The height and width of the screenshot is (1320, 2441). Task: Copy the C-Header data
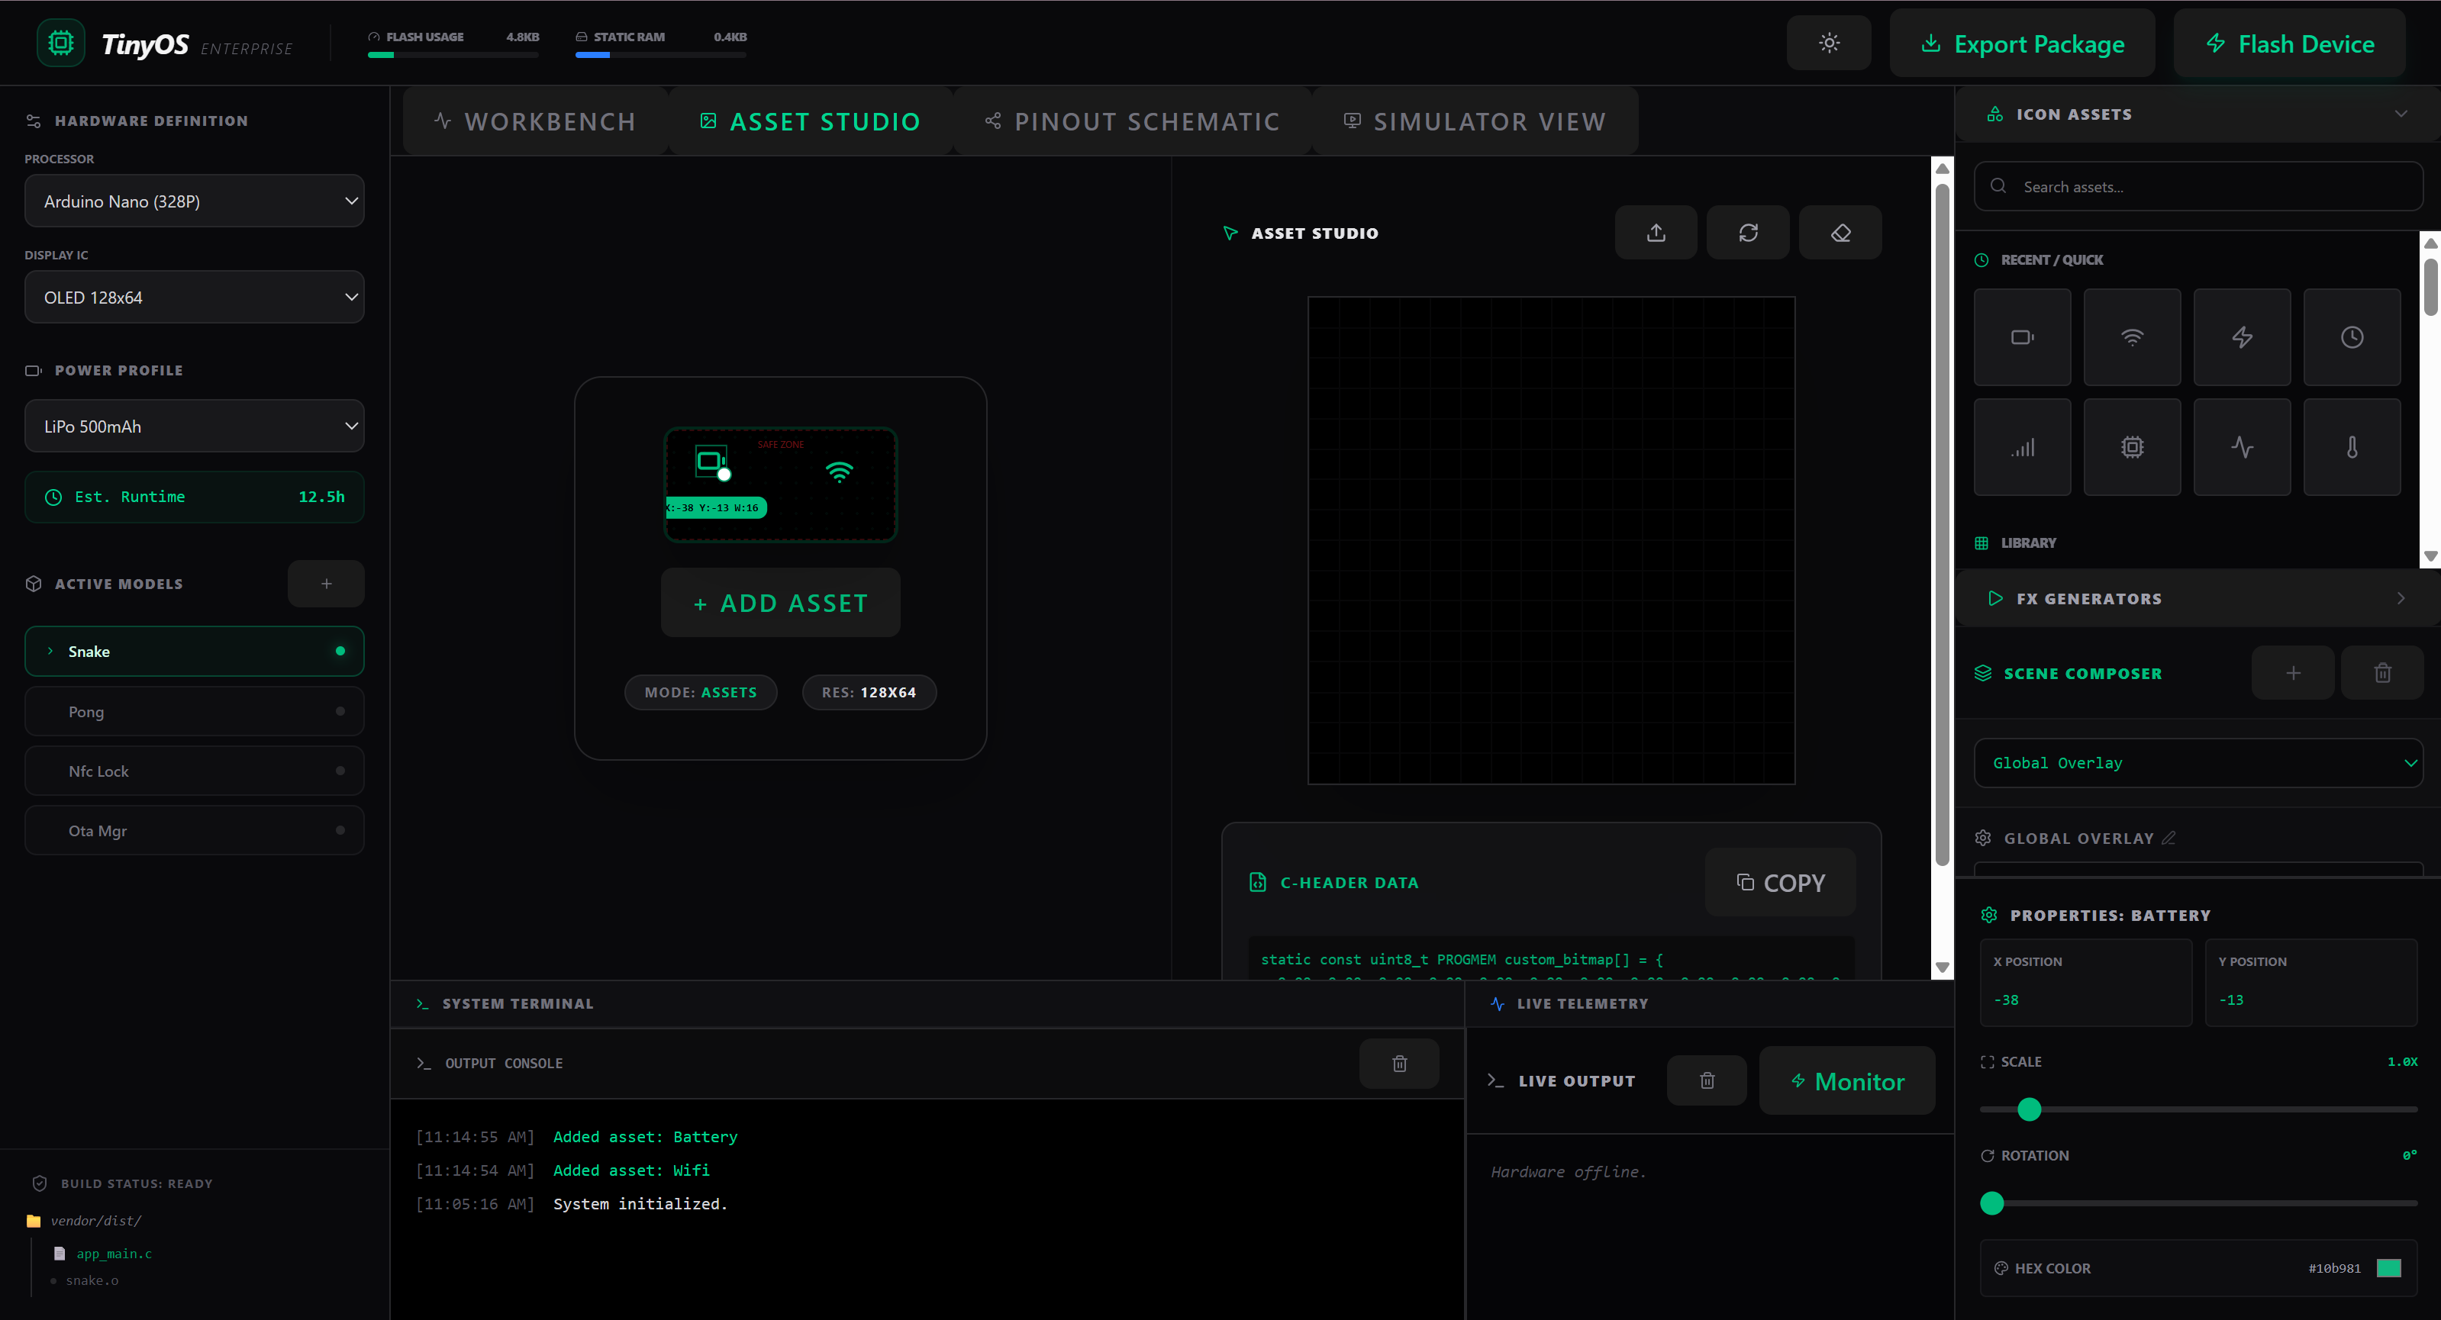1779,881
